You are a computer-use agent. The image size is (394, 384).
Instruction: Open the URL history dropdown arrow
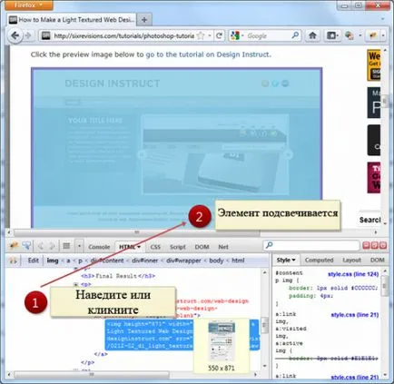pyautogui.click(x=210, y=35)
